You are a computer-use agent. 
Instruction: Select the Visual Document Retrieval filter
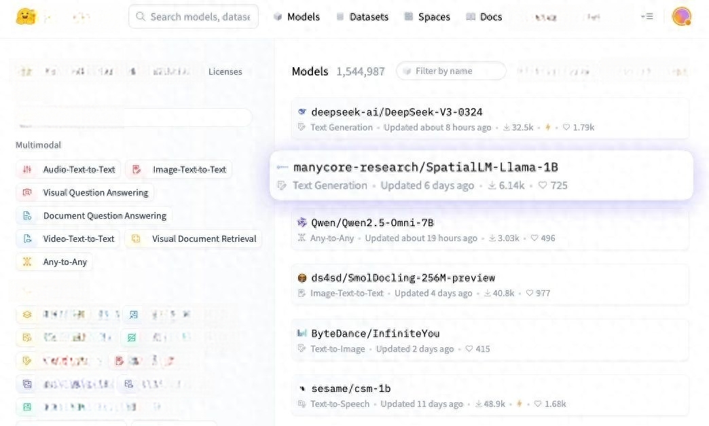coord(193,238)
